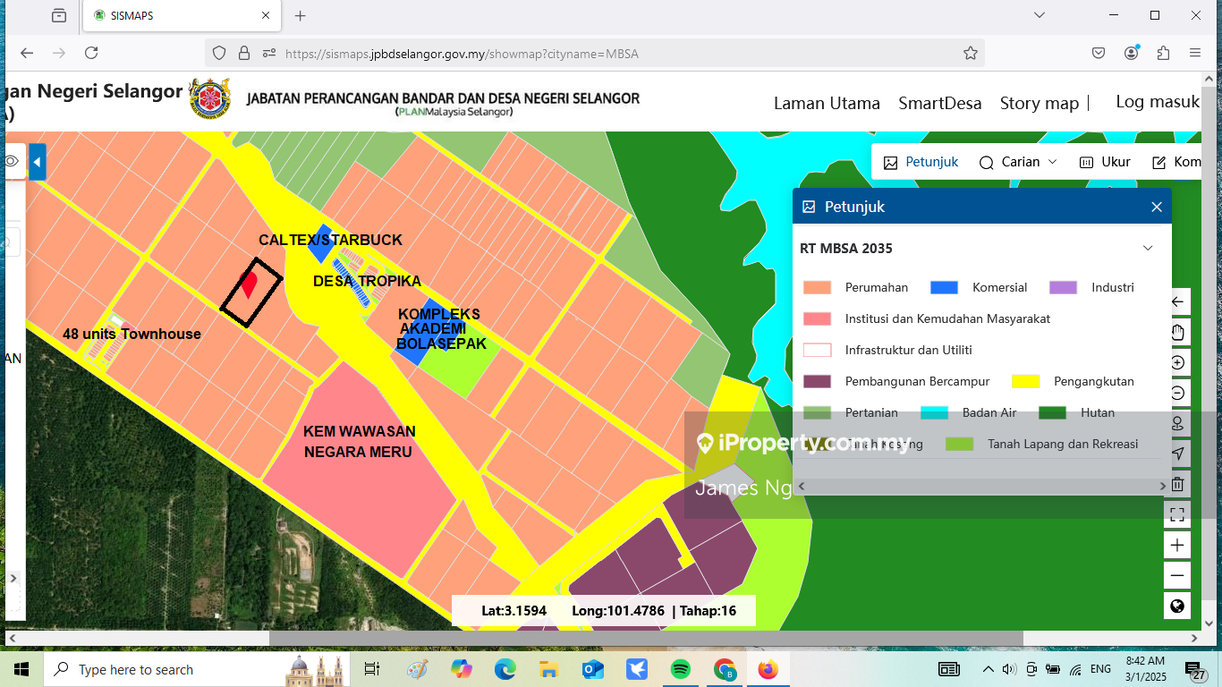The width and height of the screenshot is (1222, 687).
Task: Go to Laman Utama page
Action: [827, 103]
